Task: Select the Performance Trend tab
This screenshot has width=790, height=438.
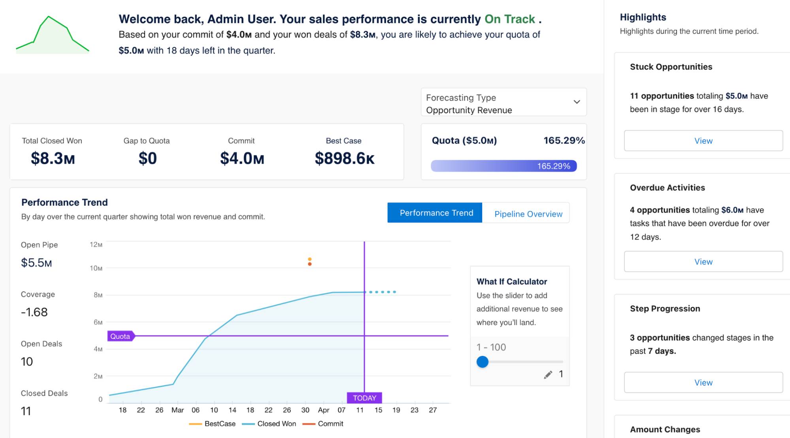Action: pyautogui.click(x=436, y=213)
